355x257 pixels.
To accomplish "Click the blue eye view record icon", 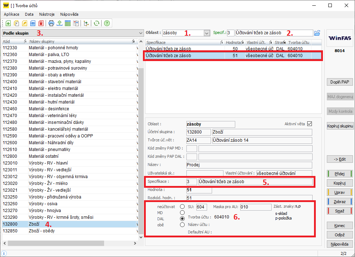I will [x=33, y=24].
